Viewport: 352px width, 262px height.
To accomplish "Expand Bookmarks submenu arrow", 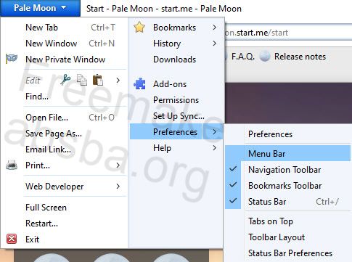I will click(x=215, y=28).
